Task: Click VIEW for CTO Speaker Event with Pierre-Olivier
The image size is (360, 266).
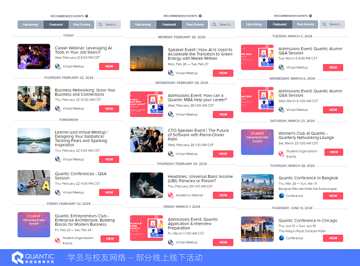Action: 223,154
